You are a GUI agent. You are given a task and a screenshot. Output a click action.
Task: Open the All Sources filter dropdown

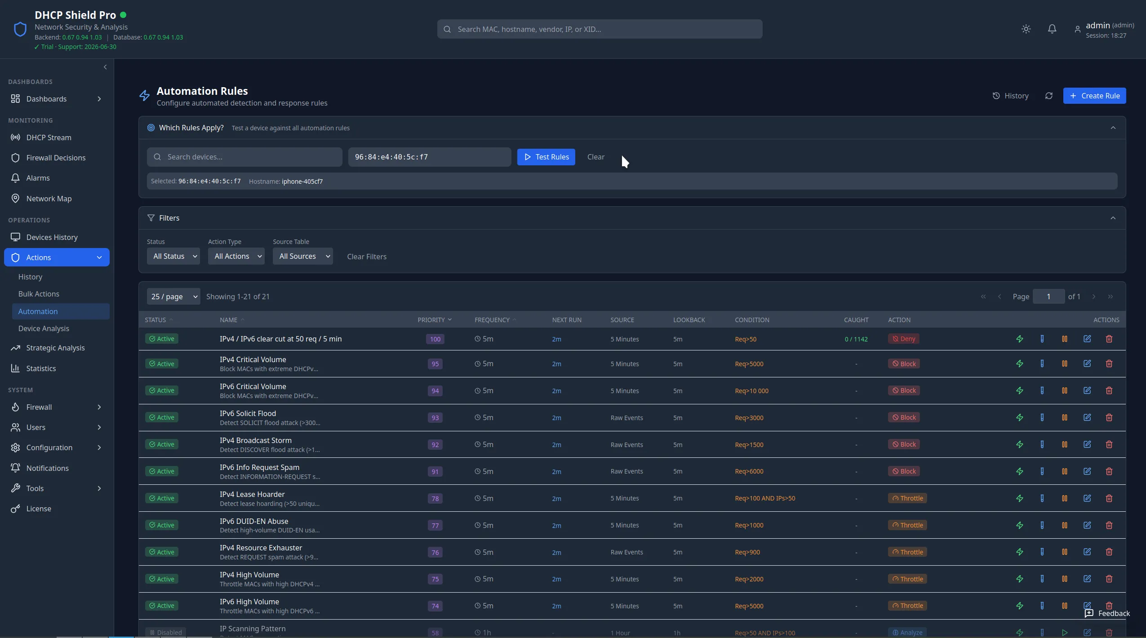tap(303, 256)
